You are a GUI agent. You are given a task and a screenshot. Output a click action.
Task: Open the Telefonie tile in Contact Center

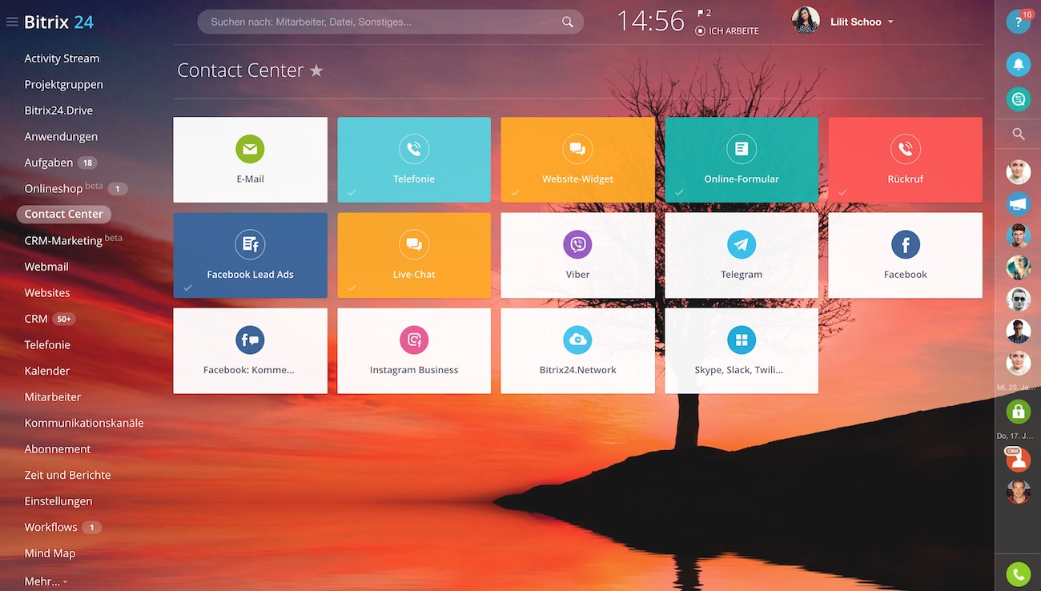point(414,160)
